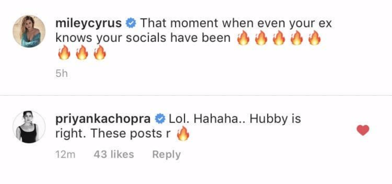Click the verified badge beside mileycyrus
This screenshot has width=392, height=184.
click(x=131, y=24)
